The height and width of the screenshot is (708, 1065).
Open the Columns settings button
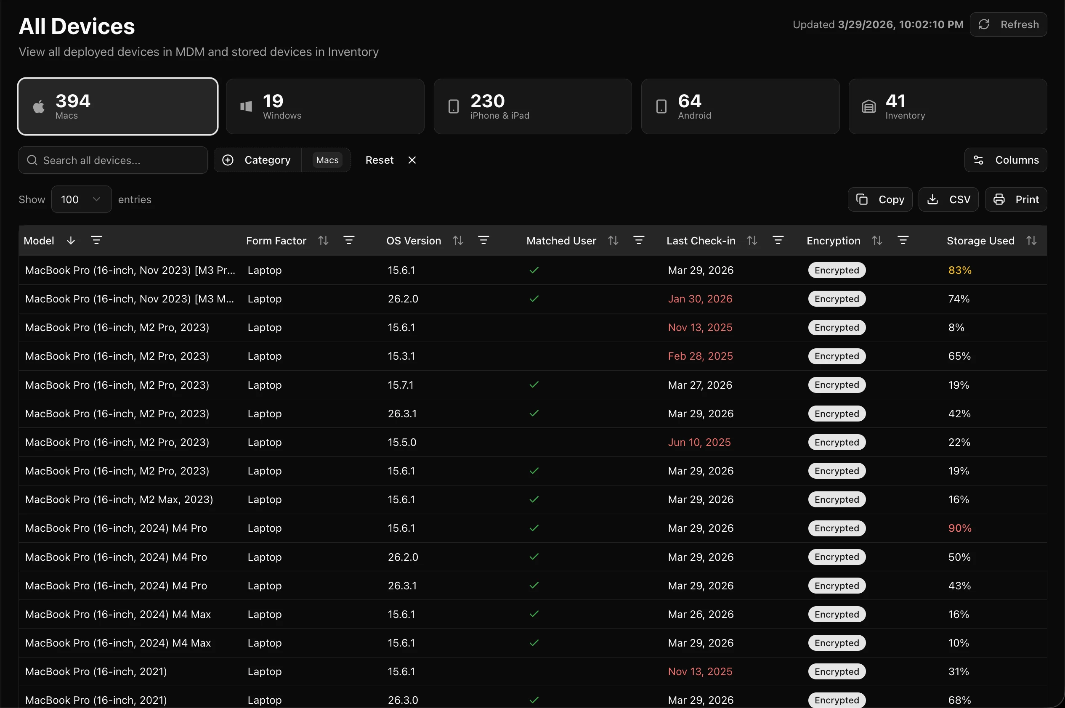1006,160
